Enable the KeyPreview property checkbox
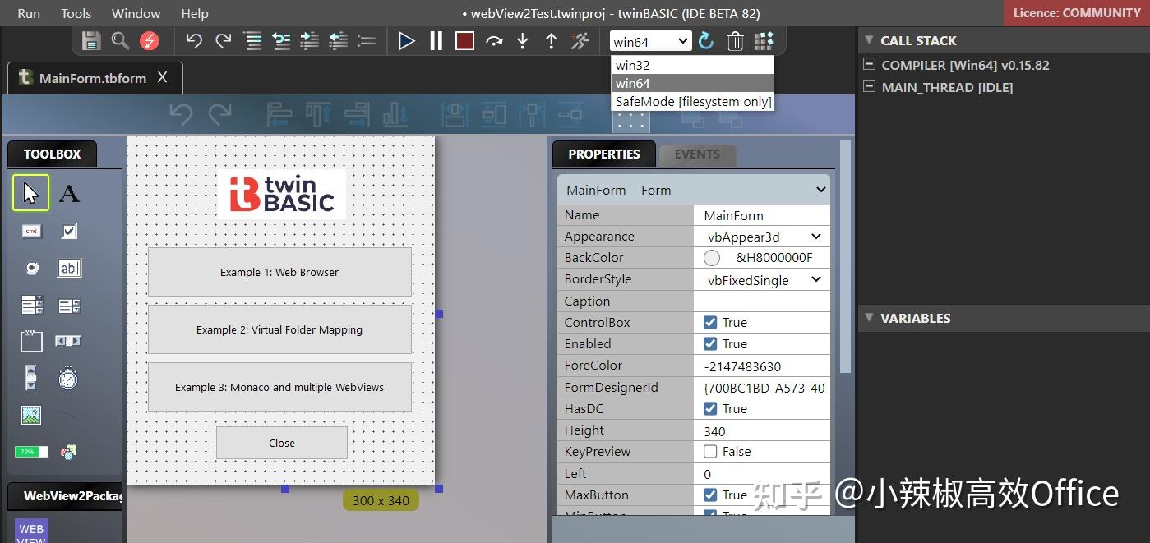This screenshot has width=1150, height=543. point(711,451)
